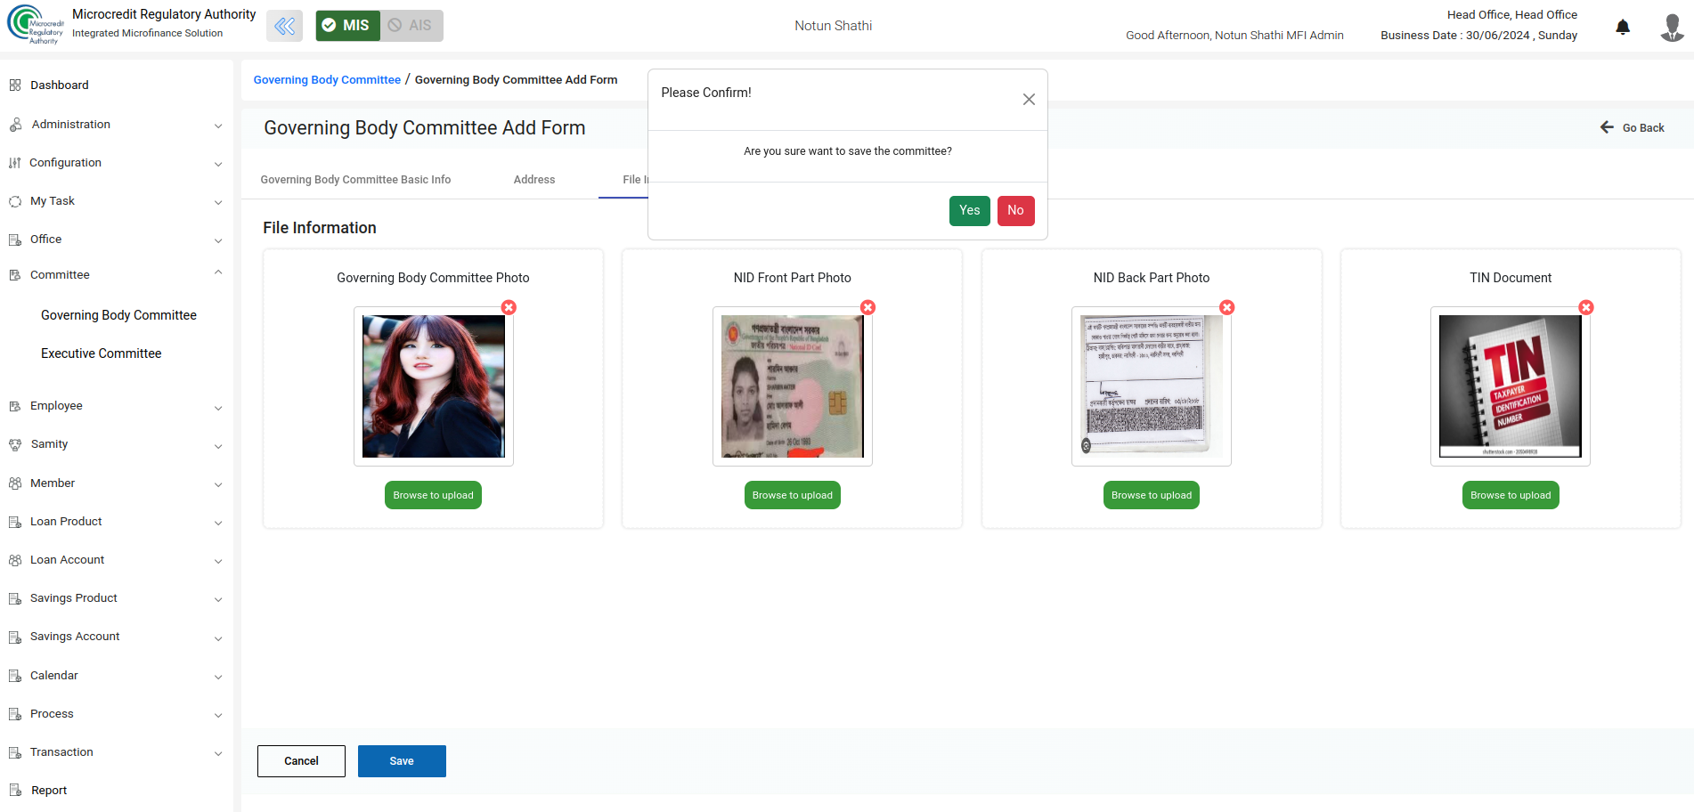Click the blue Save button
The width and height of the screenshot is (1694, 812).
click(x=402, y=761)
